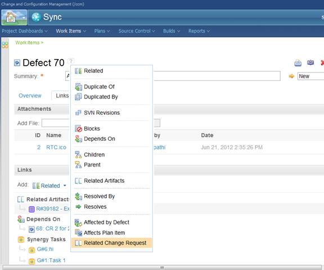Choose Related Artifacts in the dropdown menu
Screen dimensions: 324x270
click(x=111, y=181)
